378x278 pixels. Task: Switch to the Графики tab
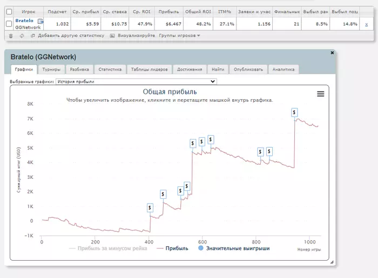tap(24, 69)
